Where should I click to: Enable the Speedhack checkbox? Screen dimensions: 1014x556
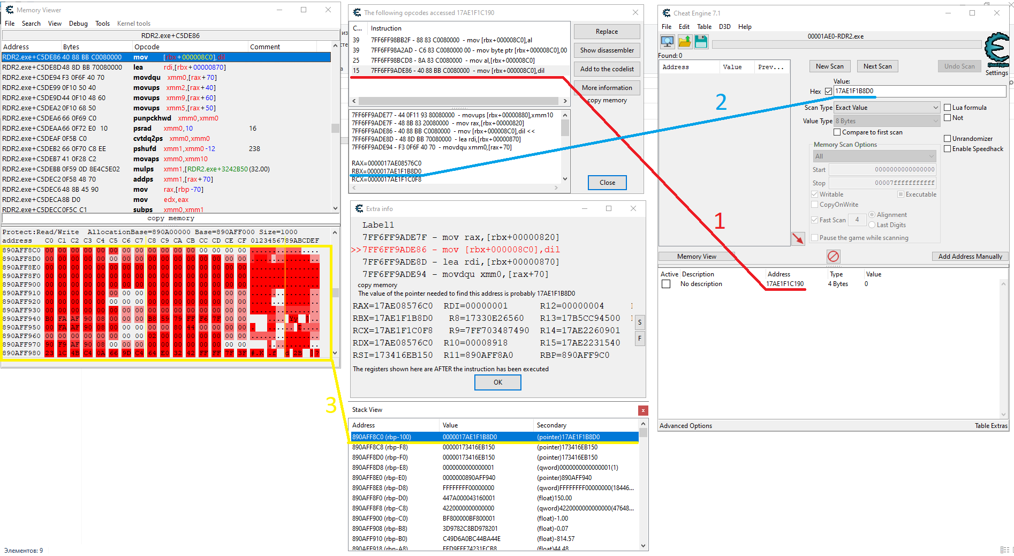[947, 149]
